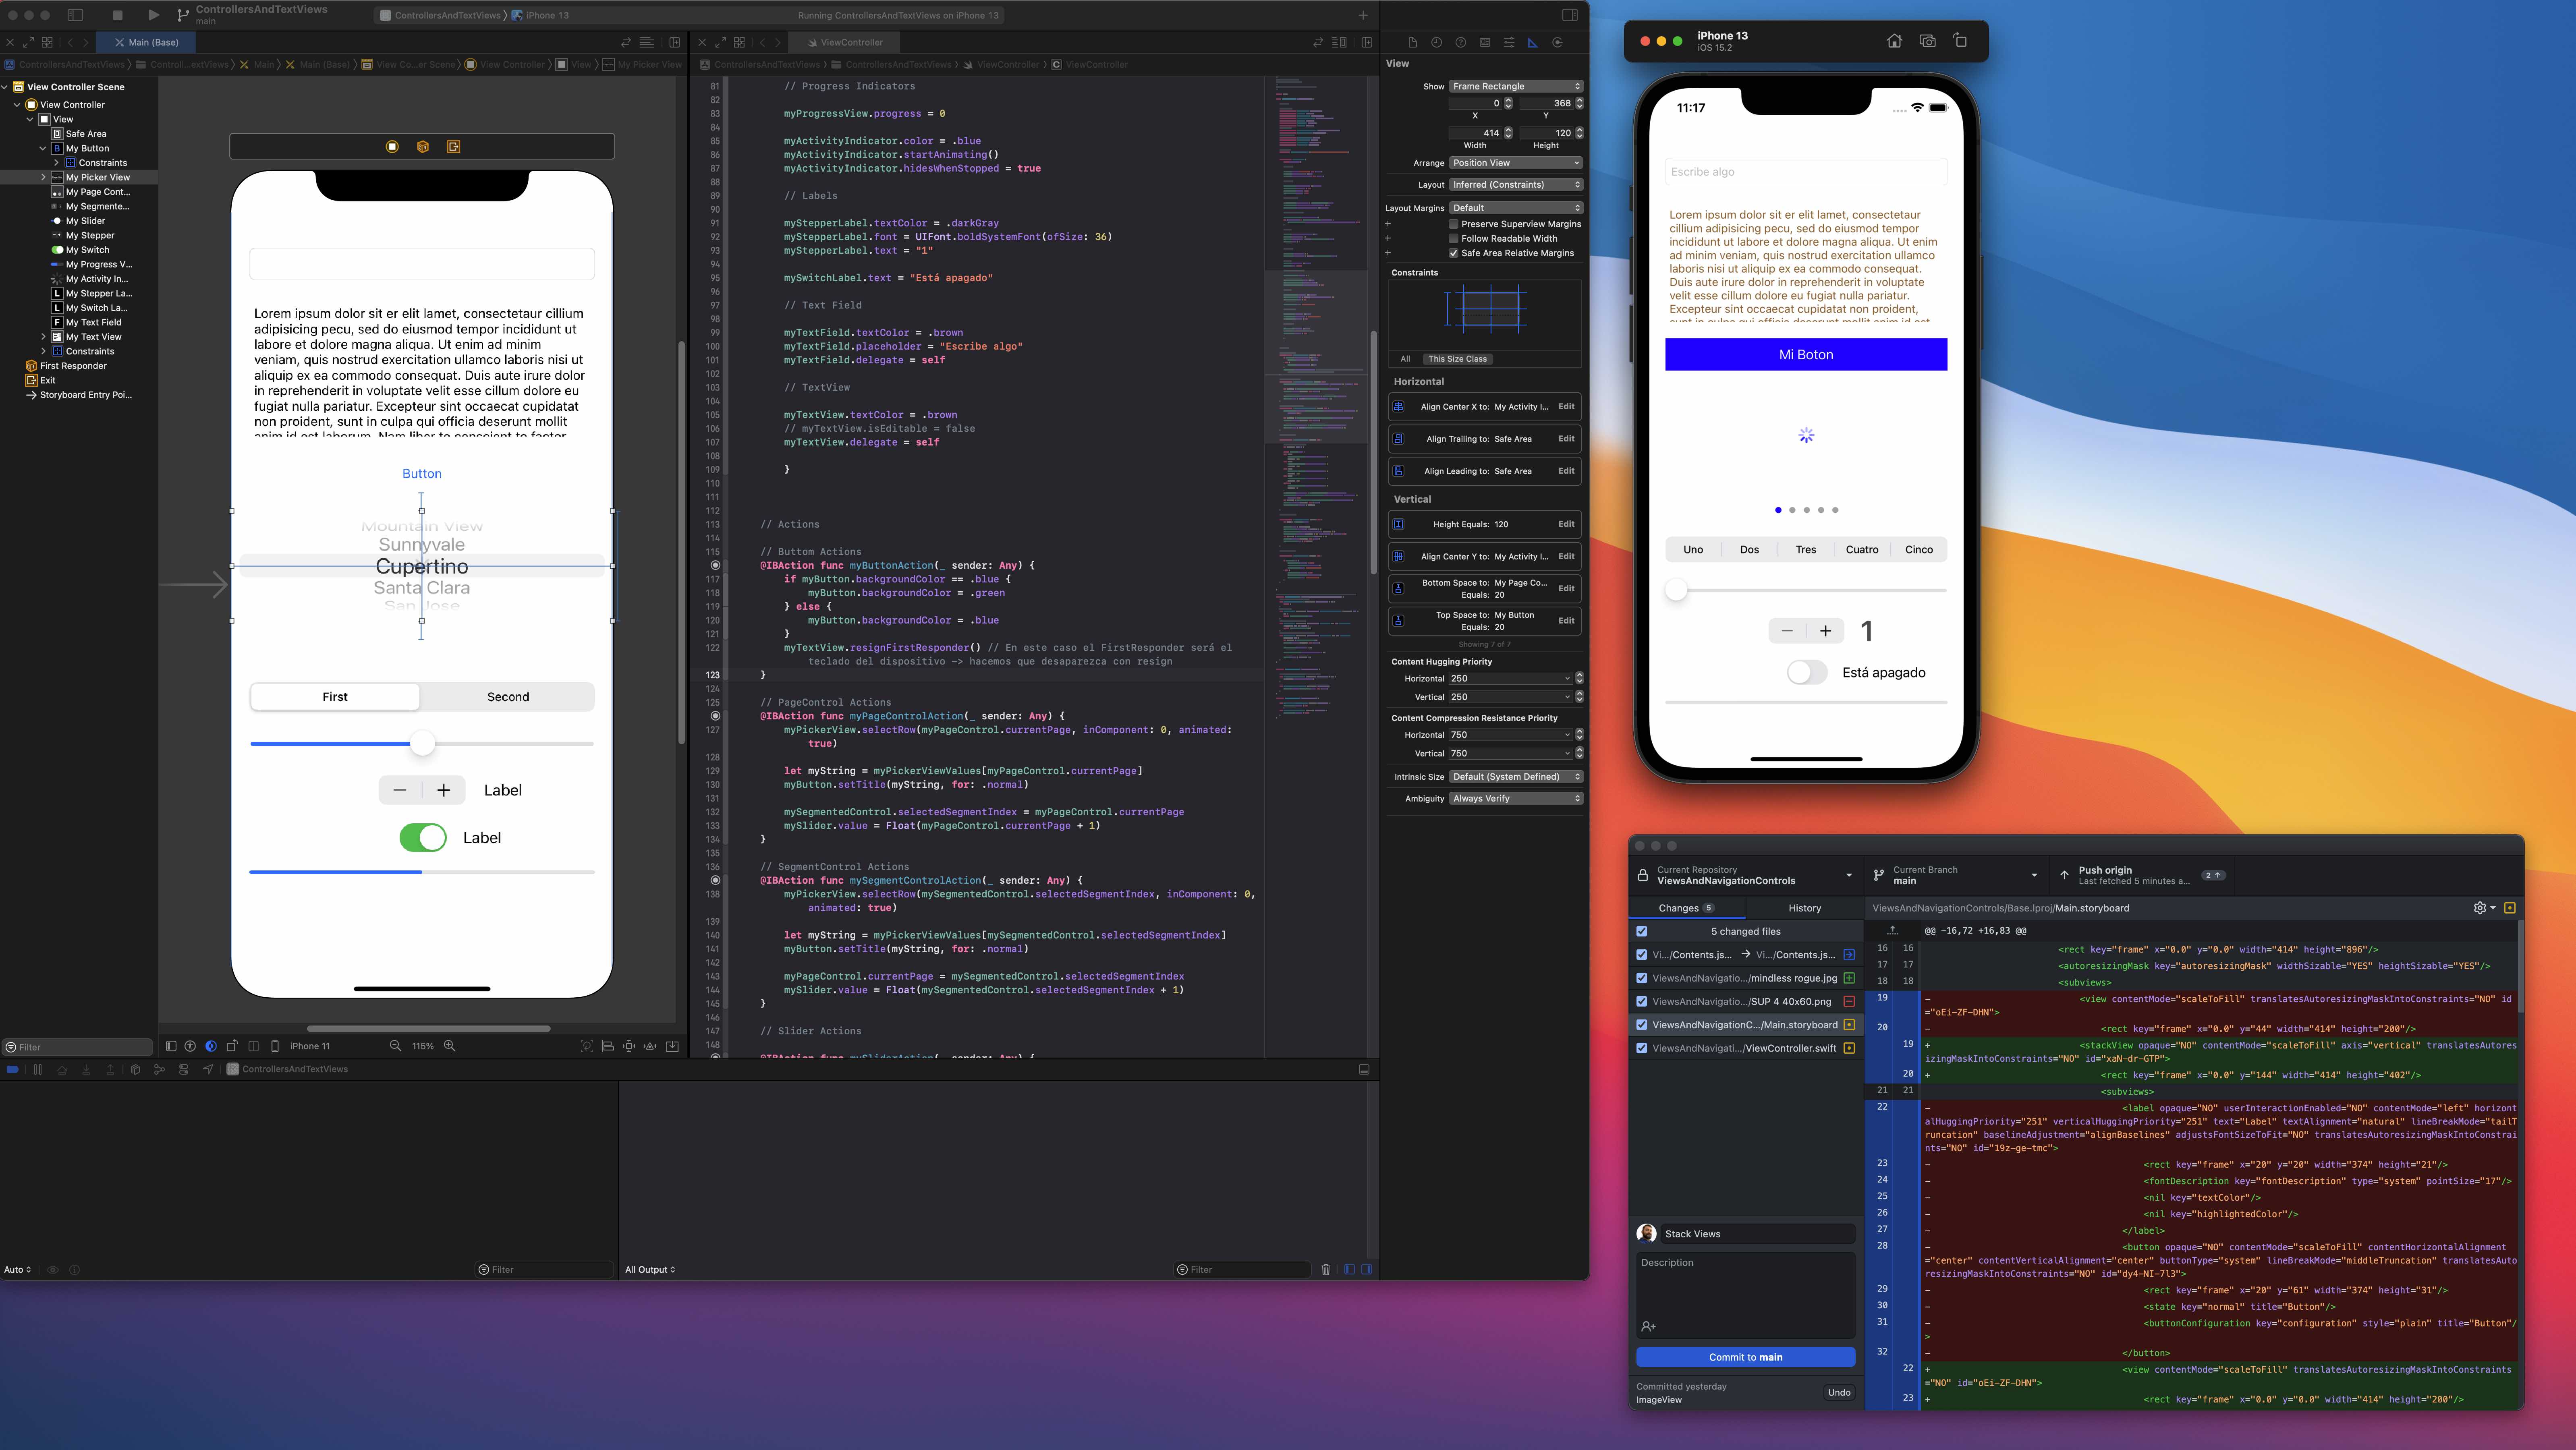Open the Current Branch dropdown in GitHub Desktop
2576x1450 pixels.
coord(1955,875)
